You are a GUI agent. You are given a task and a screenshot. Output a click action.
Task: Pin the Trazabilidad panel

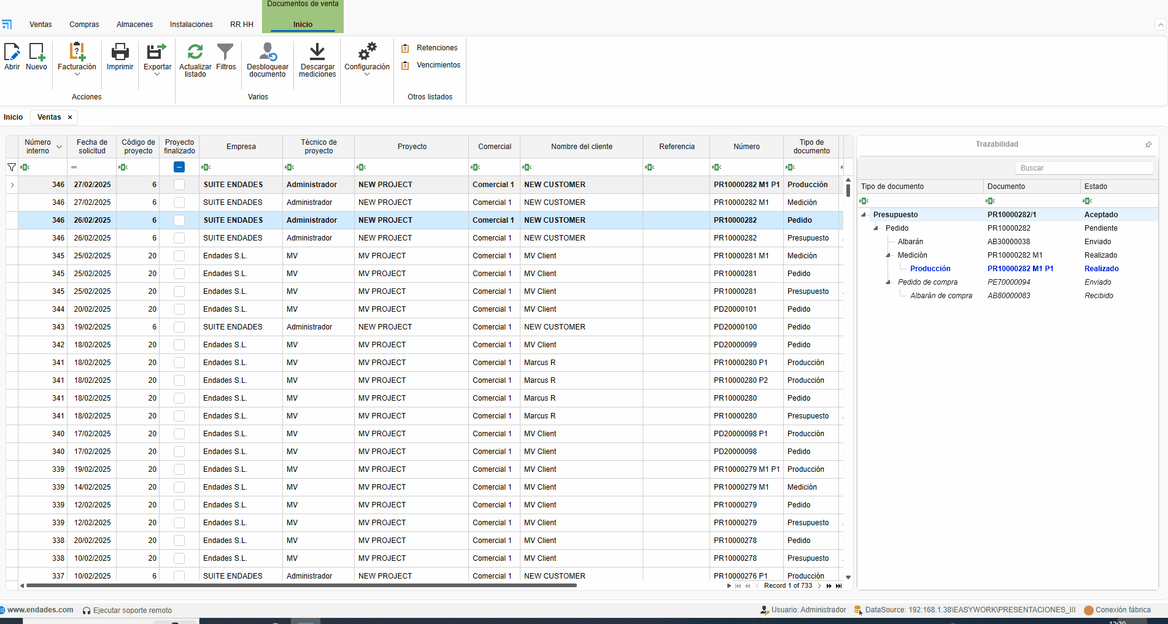click(1148, 144)
